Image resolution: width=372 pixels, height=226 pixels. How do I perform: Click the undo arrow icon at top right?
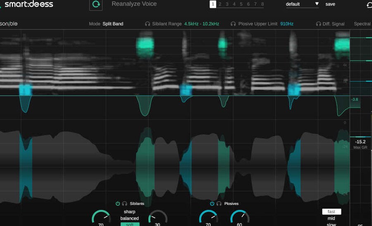369,5
